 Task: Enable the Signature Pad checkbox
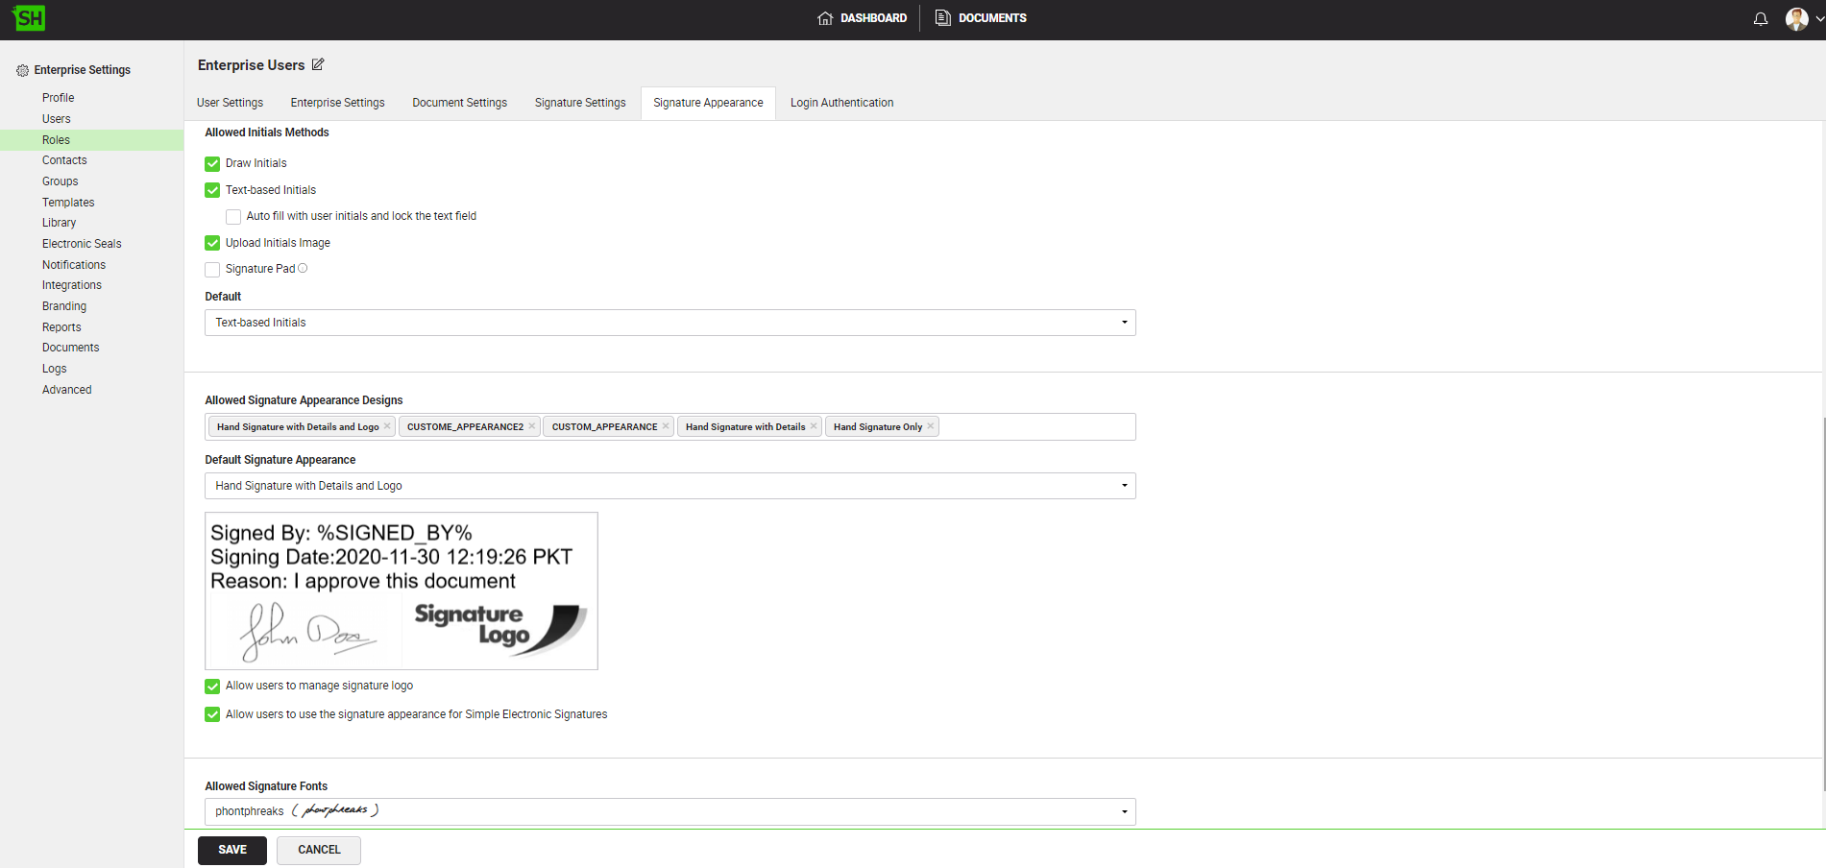212,270
